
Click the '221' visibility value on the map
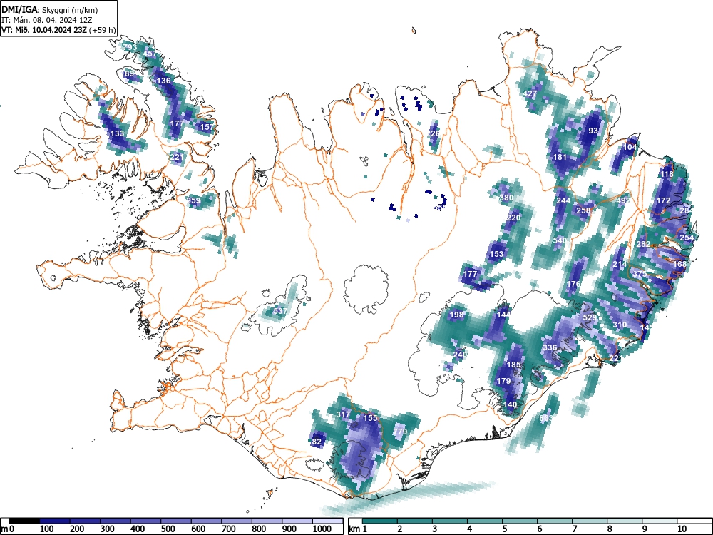pos(176,158)
